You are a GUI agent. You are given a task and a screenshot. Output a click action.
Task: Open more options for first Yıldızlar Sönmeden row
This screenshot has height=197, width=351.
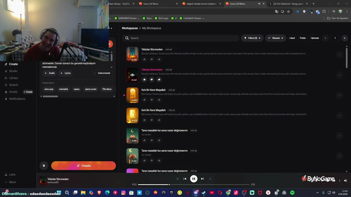(339, 55)
